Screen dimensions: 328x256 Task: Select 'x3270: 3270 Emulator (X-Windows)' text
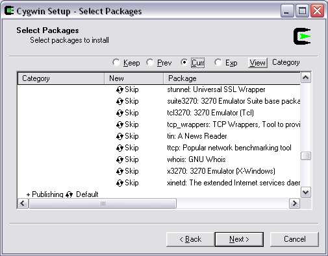tap(221, 171)
